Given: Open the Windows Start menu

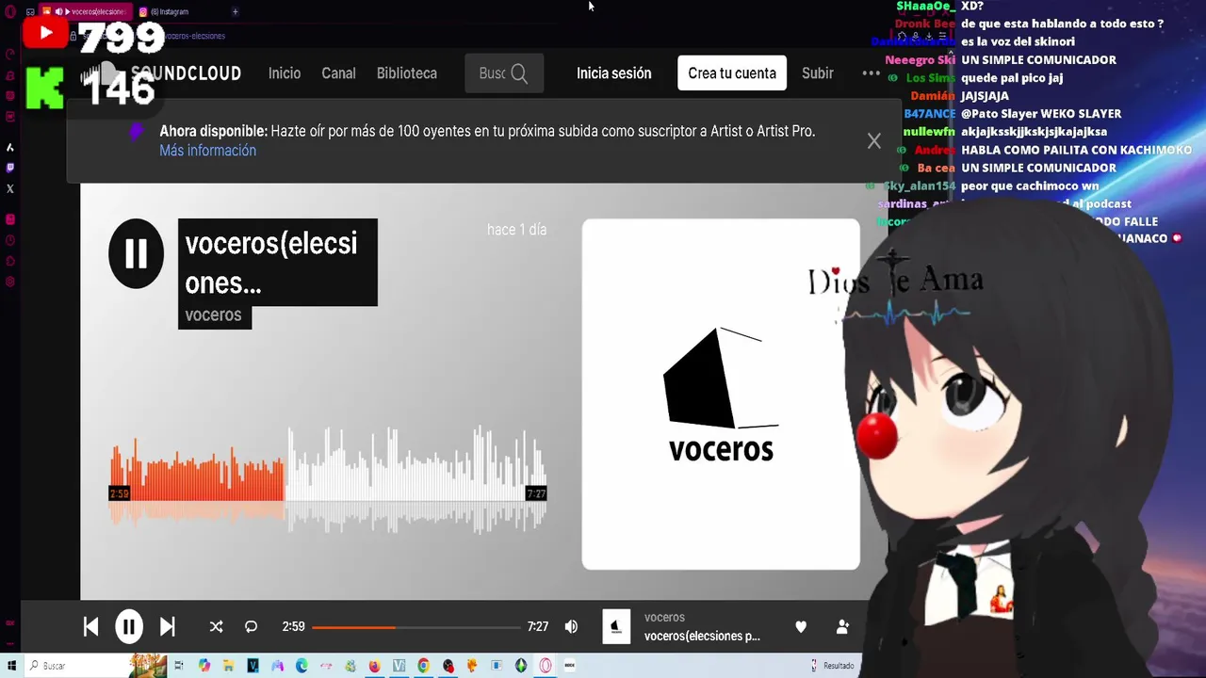Looking at the screenshot, I should [11, 666].
